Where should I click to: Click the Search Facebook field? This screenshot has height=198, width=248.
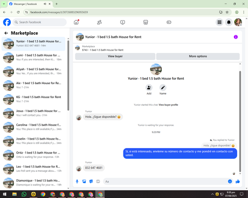coord(40,22)
